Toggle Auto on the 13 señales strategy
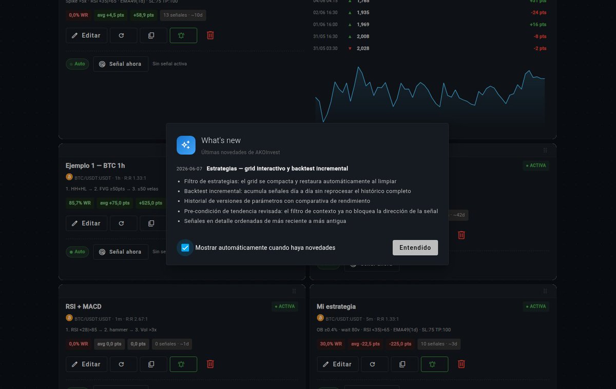 coord(78,64)
